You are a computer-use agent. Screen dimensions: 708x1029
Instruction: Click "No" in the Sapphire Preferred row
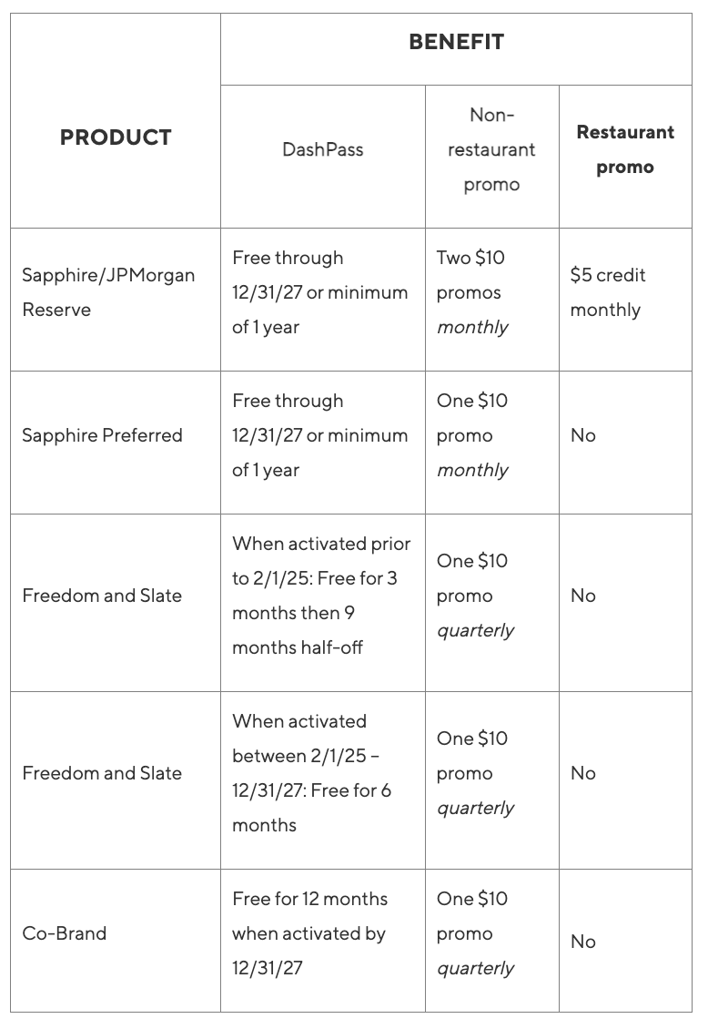tap(583, 435)
